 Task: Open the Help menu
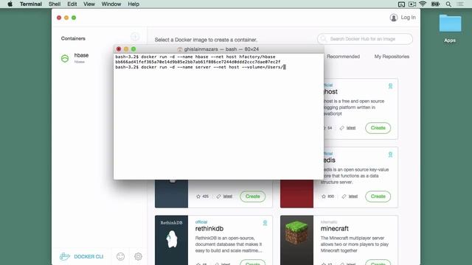[133, 4]
